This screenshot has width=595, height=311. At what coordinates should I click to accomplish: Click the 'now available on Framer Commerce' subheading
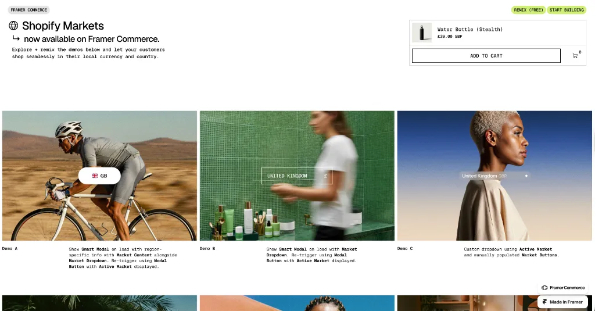[x=91, y=39]
